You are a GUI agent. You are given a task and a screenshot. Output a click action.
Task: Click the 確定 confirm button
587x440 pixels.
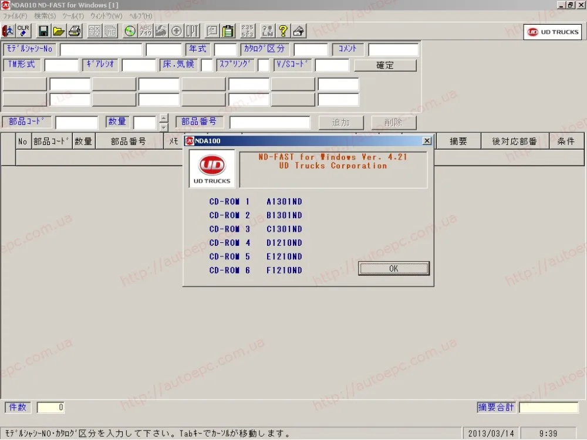(x=385, y=66)
